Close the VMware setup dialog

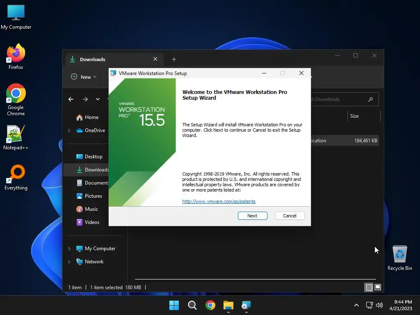tap(301, 73)
